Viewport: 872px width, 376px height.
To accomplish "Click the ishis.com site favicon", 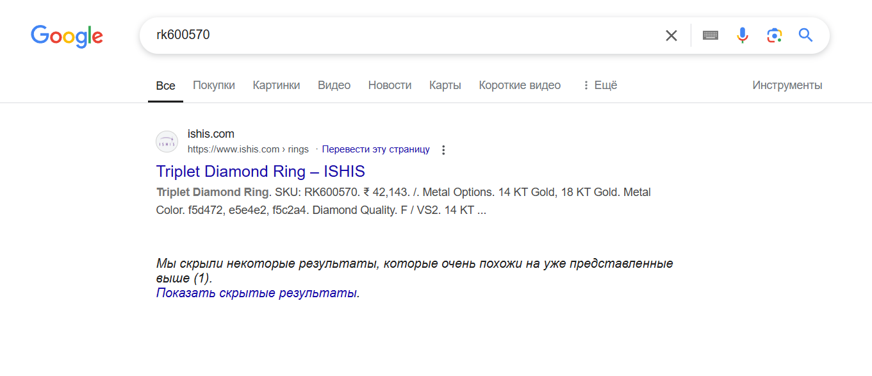I will point(167,142).
